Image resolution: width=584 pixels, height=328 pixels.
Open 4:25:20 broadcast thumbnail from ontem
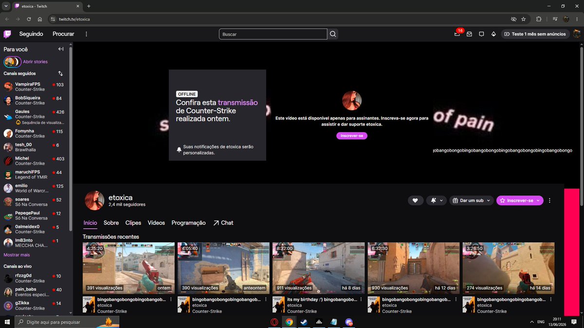[x=128, y=268]
